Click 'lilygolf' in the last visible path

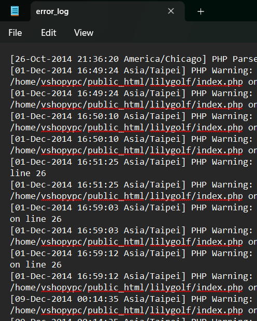coord(170,311)
